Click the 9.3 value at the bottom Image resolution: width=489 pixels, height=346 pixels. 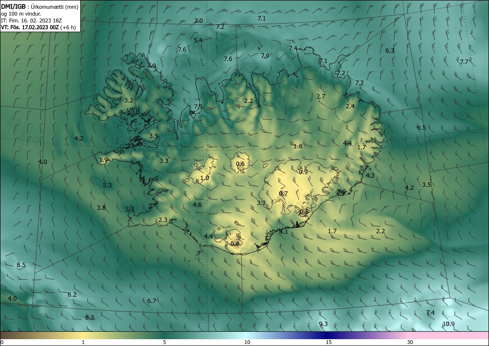pos(323,324)
